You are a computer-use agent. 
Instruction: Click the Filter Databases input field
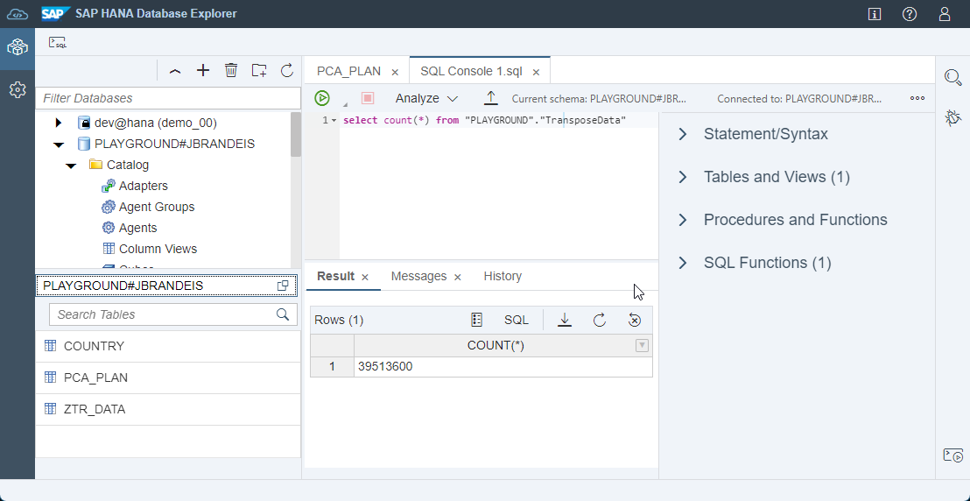click(x=168, y=98)
